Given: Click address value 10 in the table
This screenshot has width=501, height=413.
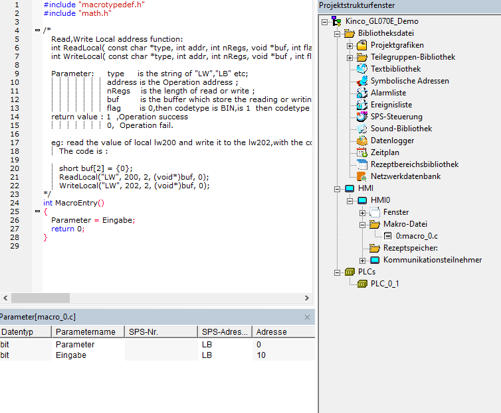Looking at the screenshot, I should tap(261, 355).
